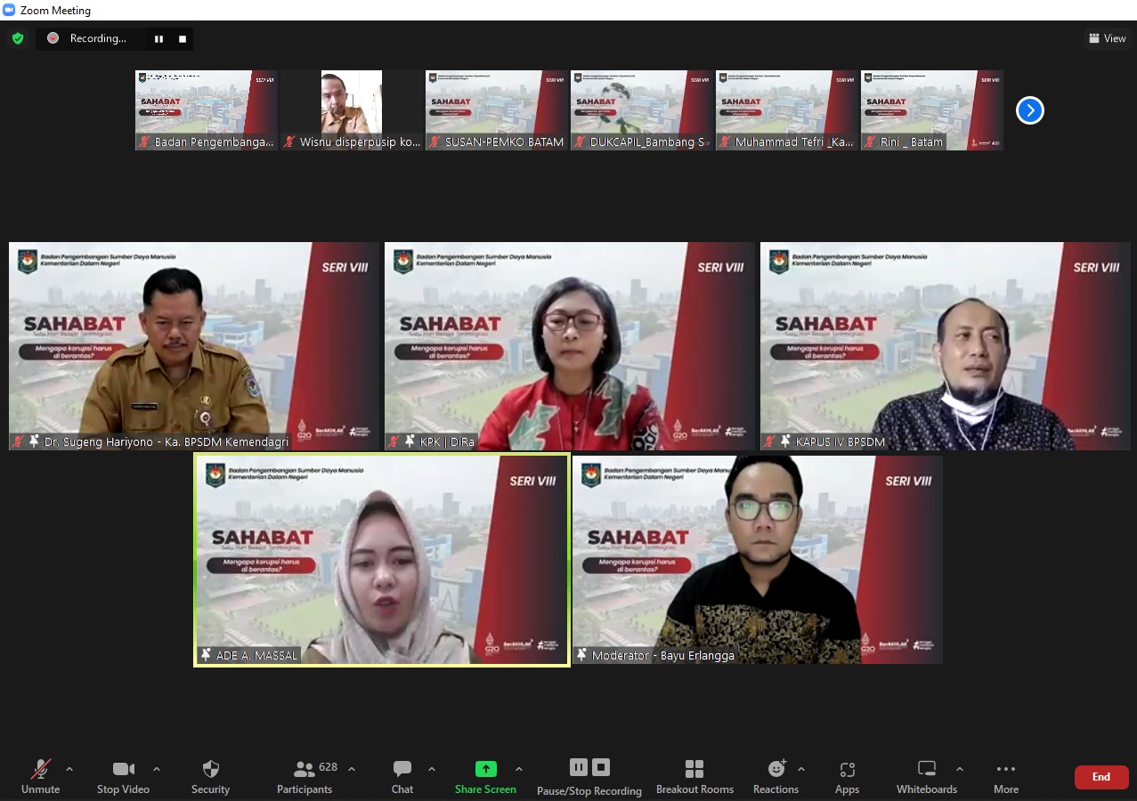Select Wisnu disperpusip participant thumbnail

(352, 110)
